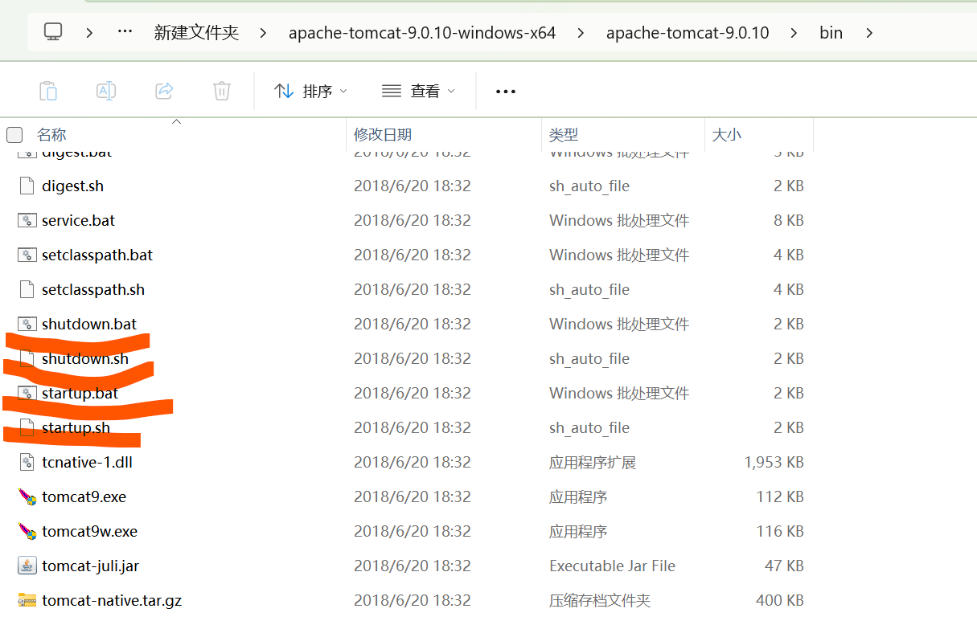This screenshot has width=977, height=621.
Task: Select the file name startup.sh
Action: click(76, 427)
